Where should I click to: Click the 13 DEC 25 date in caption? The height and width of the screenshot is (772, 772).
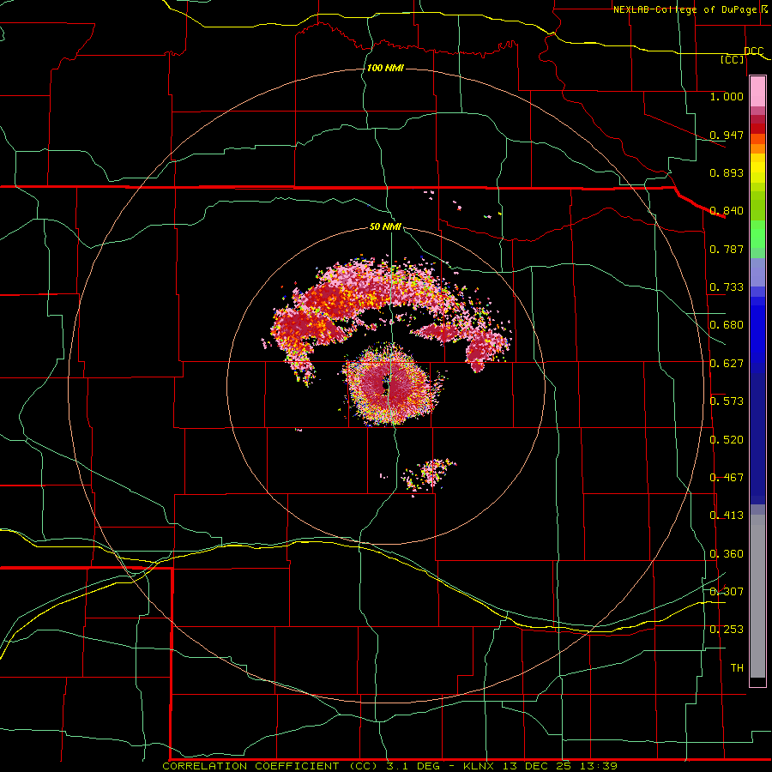pyautogui.click(x=537, y=766)
